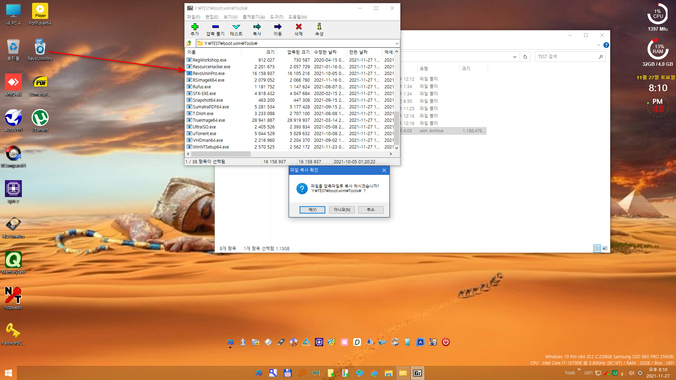The image size is (676, 380).
Task: Open the uTorrent desktop icon
Action: (x=40, y=121)
